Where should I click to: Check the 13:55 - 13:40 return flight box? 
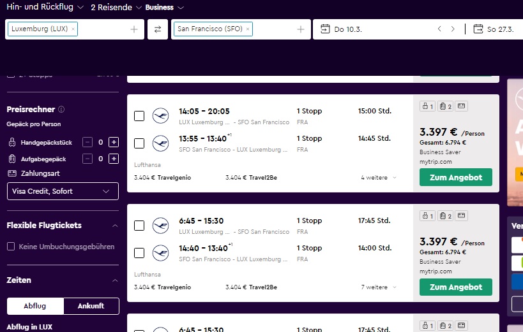click(x=139, y=143)
